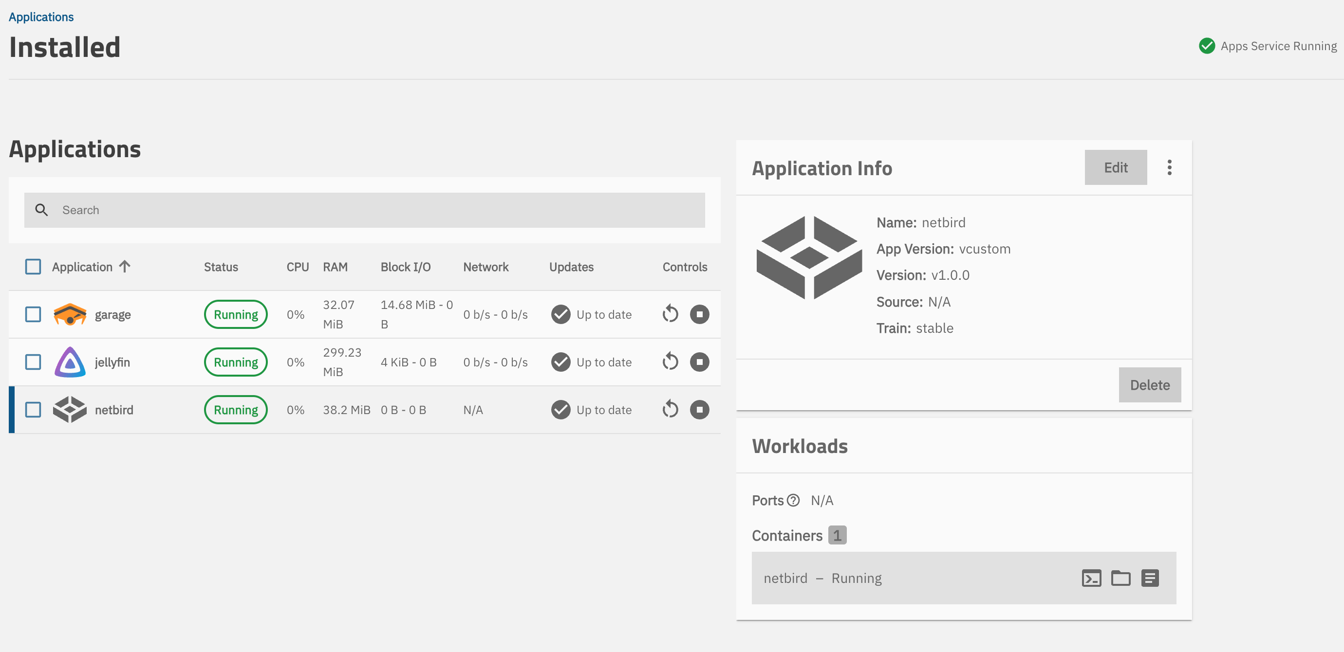The image size is (1344, 652).
Task: Click the Ports help question icon
Action: click(x=793, y=500)
